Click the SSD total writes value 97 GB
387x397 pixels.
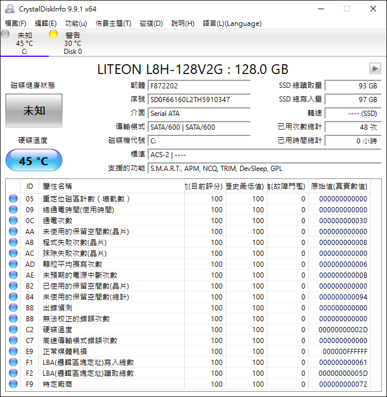coord(353,99)
